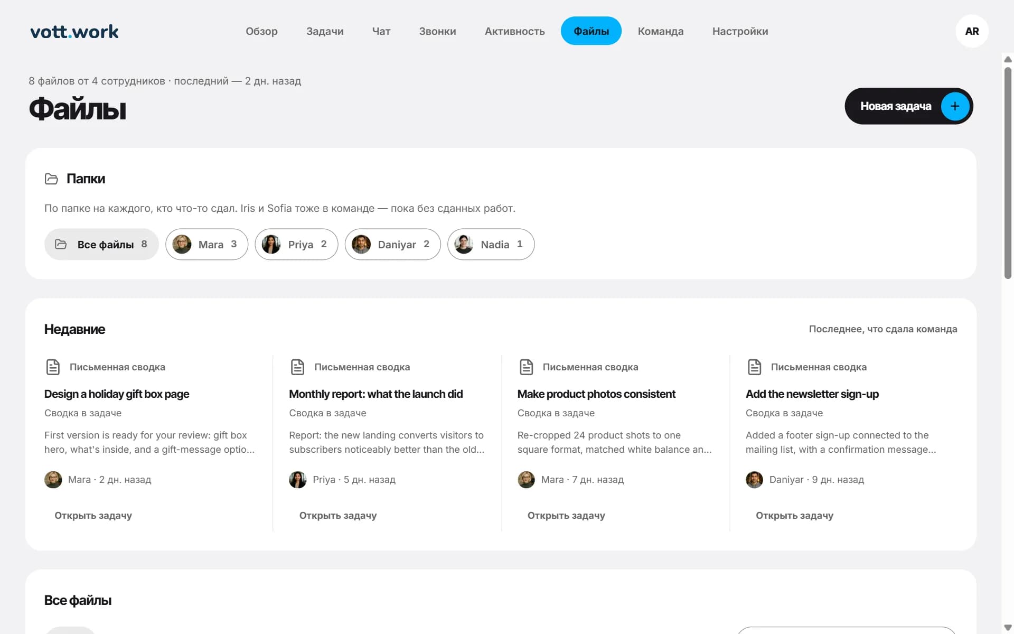Select the Все файлы folder filter
Screen dimensions: 1014x634
[101, 244]
